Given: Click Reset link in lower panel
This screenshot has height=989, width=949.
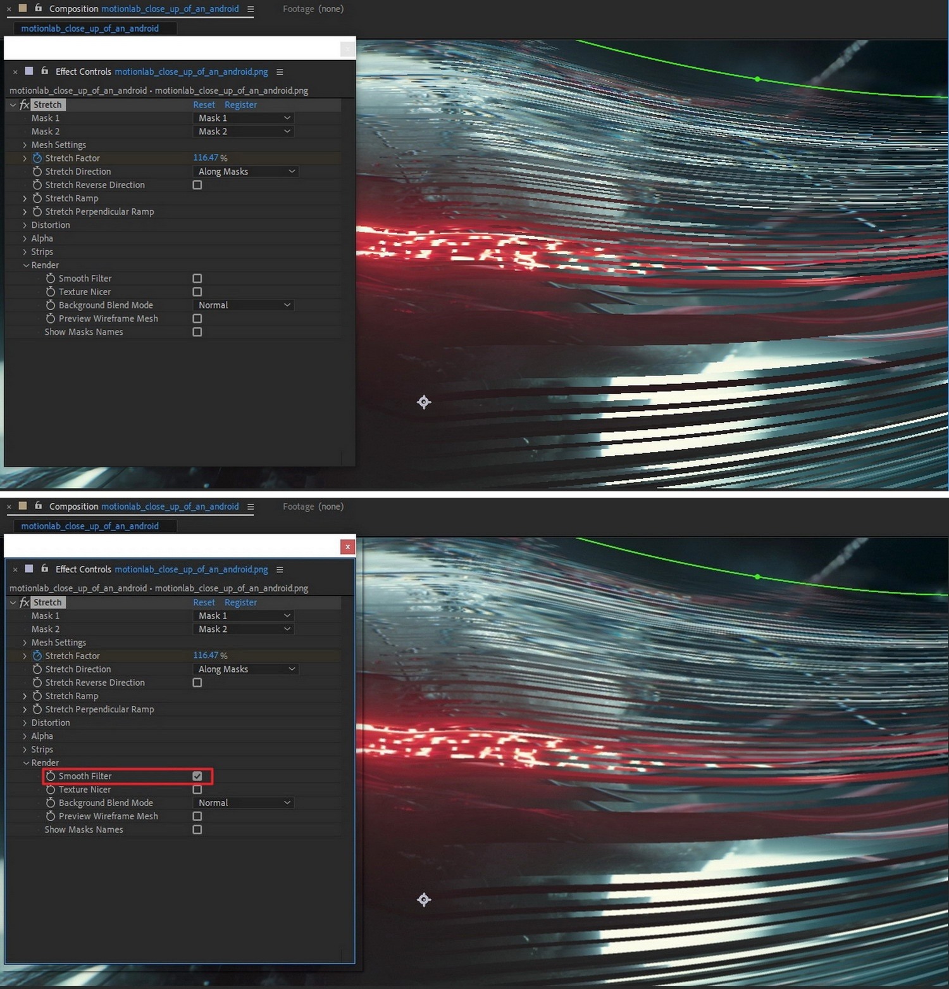Looking at the screenshot, I should [204, 603].
